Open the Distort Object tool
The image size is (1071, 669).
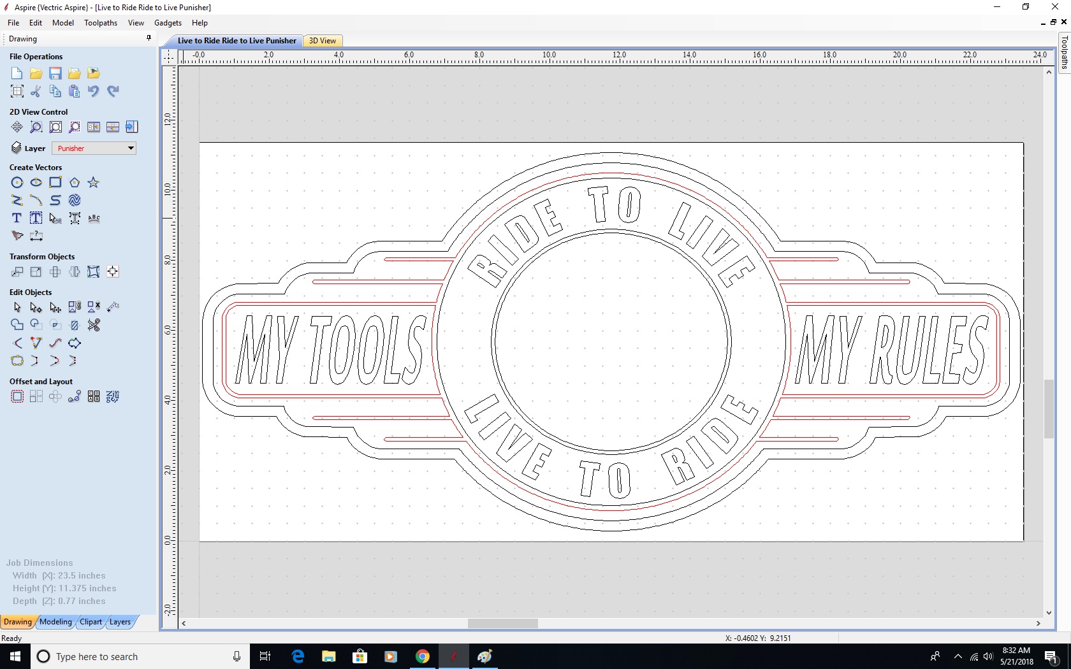coord(94,271)
